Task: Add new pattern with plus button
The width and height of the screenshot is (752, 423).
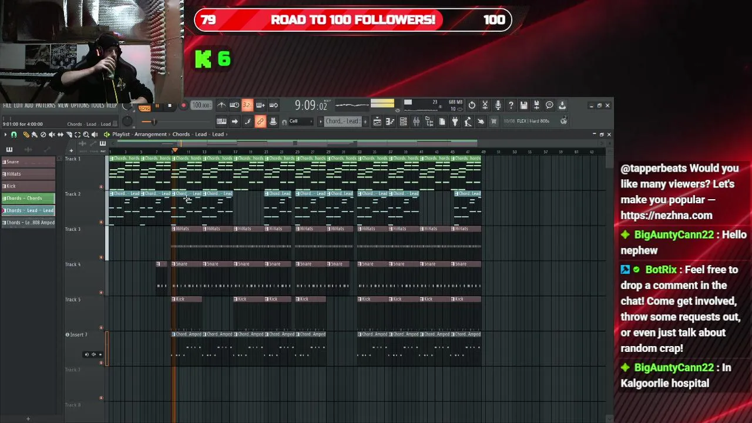Action: point(365,122)
